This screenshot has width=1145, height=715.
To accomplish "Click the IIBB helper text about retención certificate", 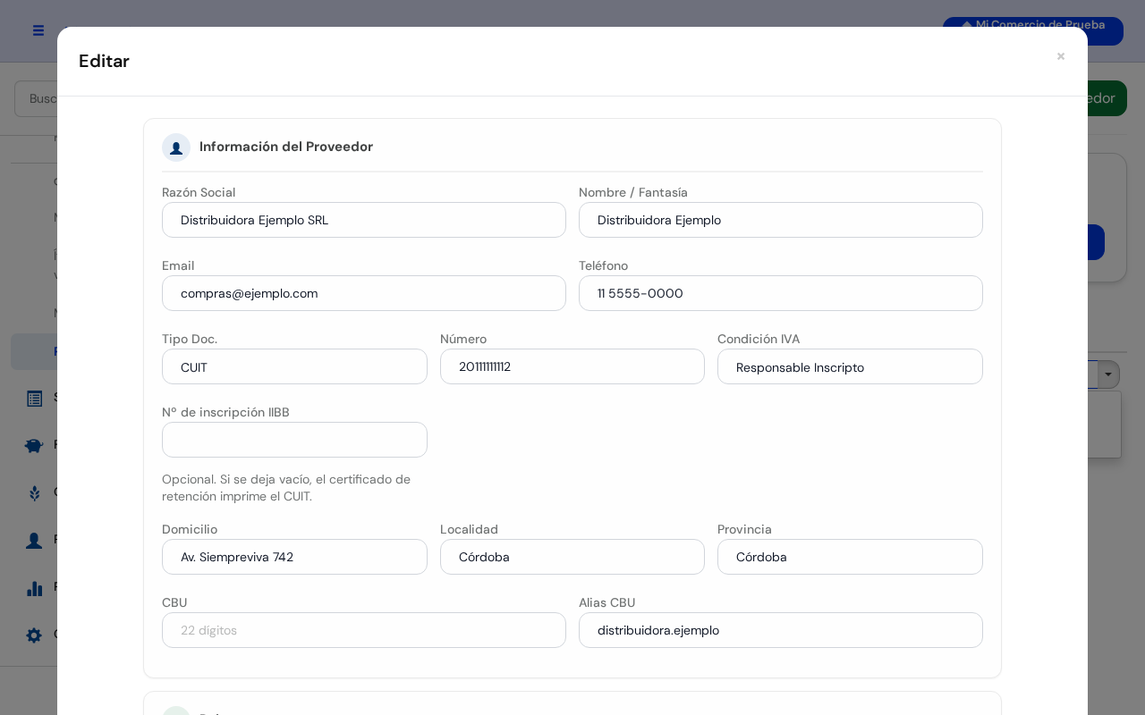I will coord(286,487).
